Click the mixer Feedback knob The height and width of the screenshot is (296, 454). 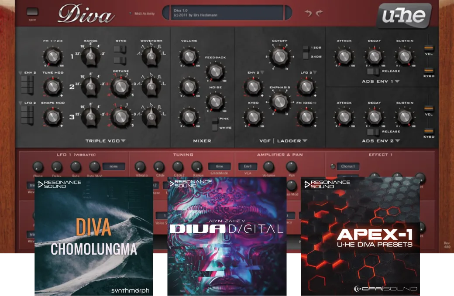tap(215, 71)
